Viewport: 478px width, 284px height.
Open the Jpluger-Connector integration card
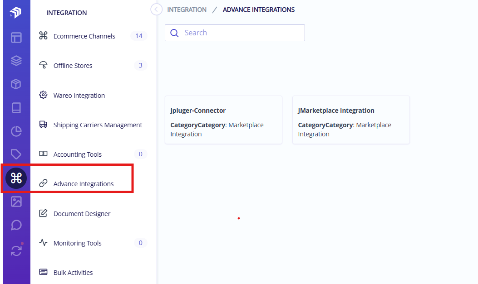pos(223,120)
